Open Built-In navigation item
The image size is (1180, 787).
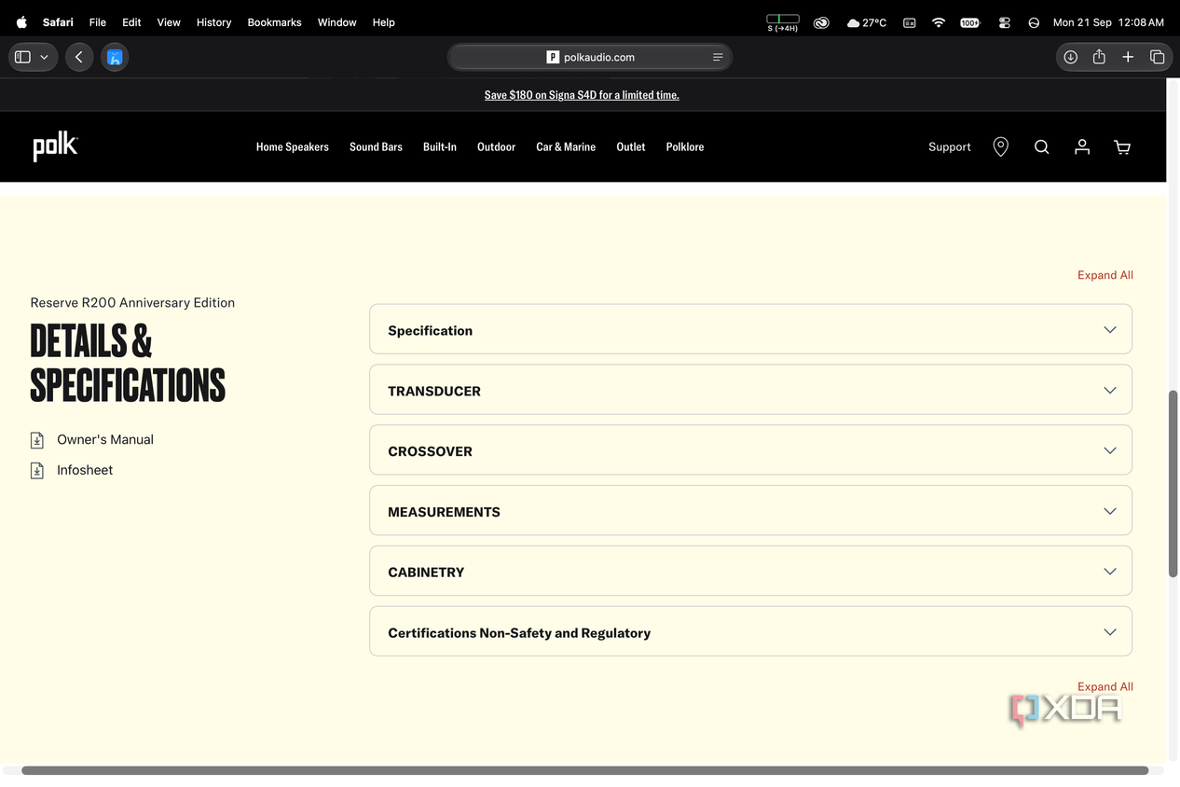(440, 146)
